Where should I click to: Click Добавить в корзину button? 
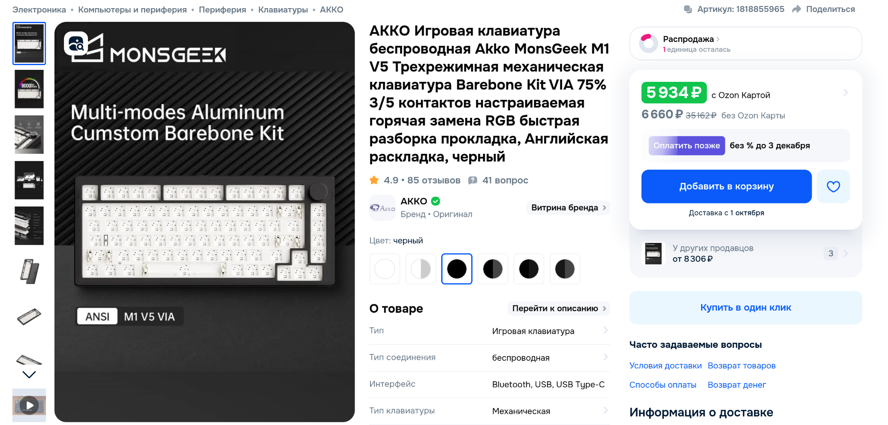[726, 186]
